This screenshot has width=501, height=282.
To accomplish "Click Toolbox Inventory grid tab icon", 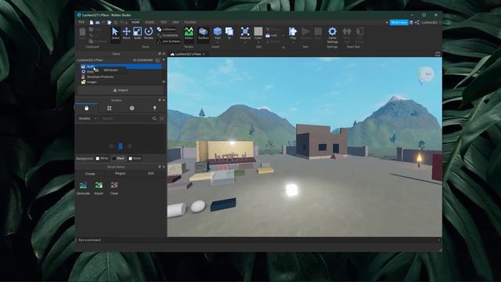I will (110, 108).
